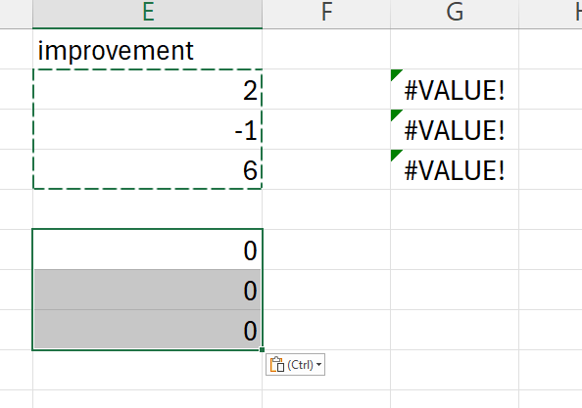Click the first #VALUE! error cell
Screen dimensions: 582x408
pyautogui.click(x=455, y=89)
